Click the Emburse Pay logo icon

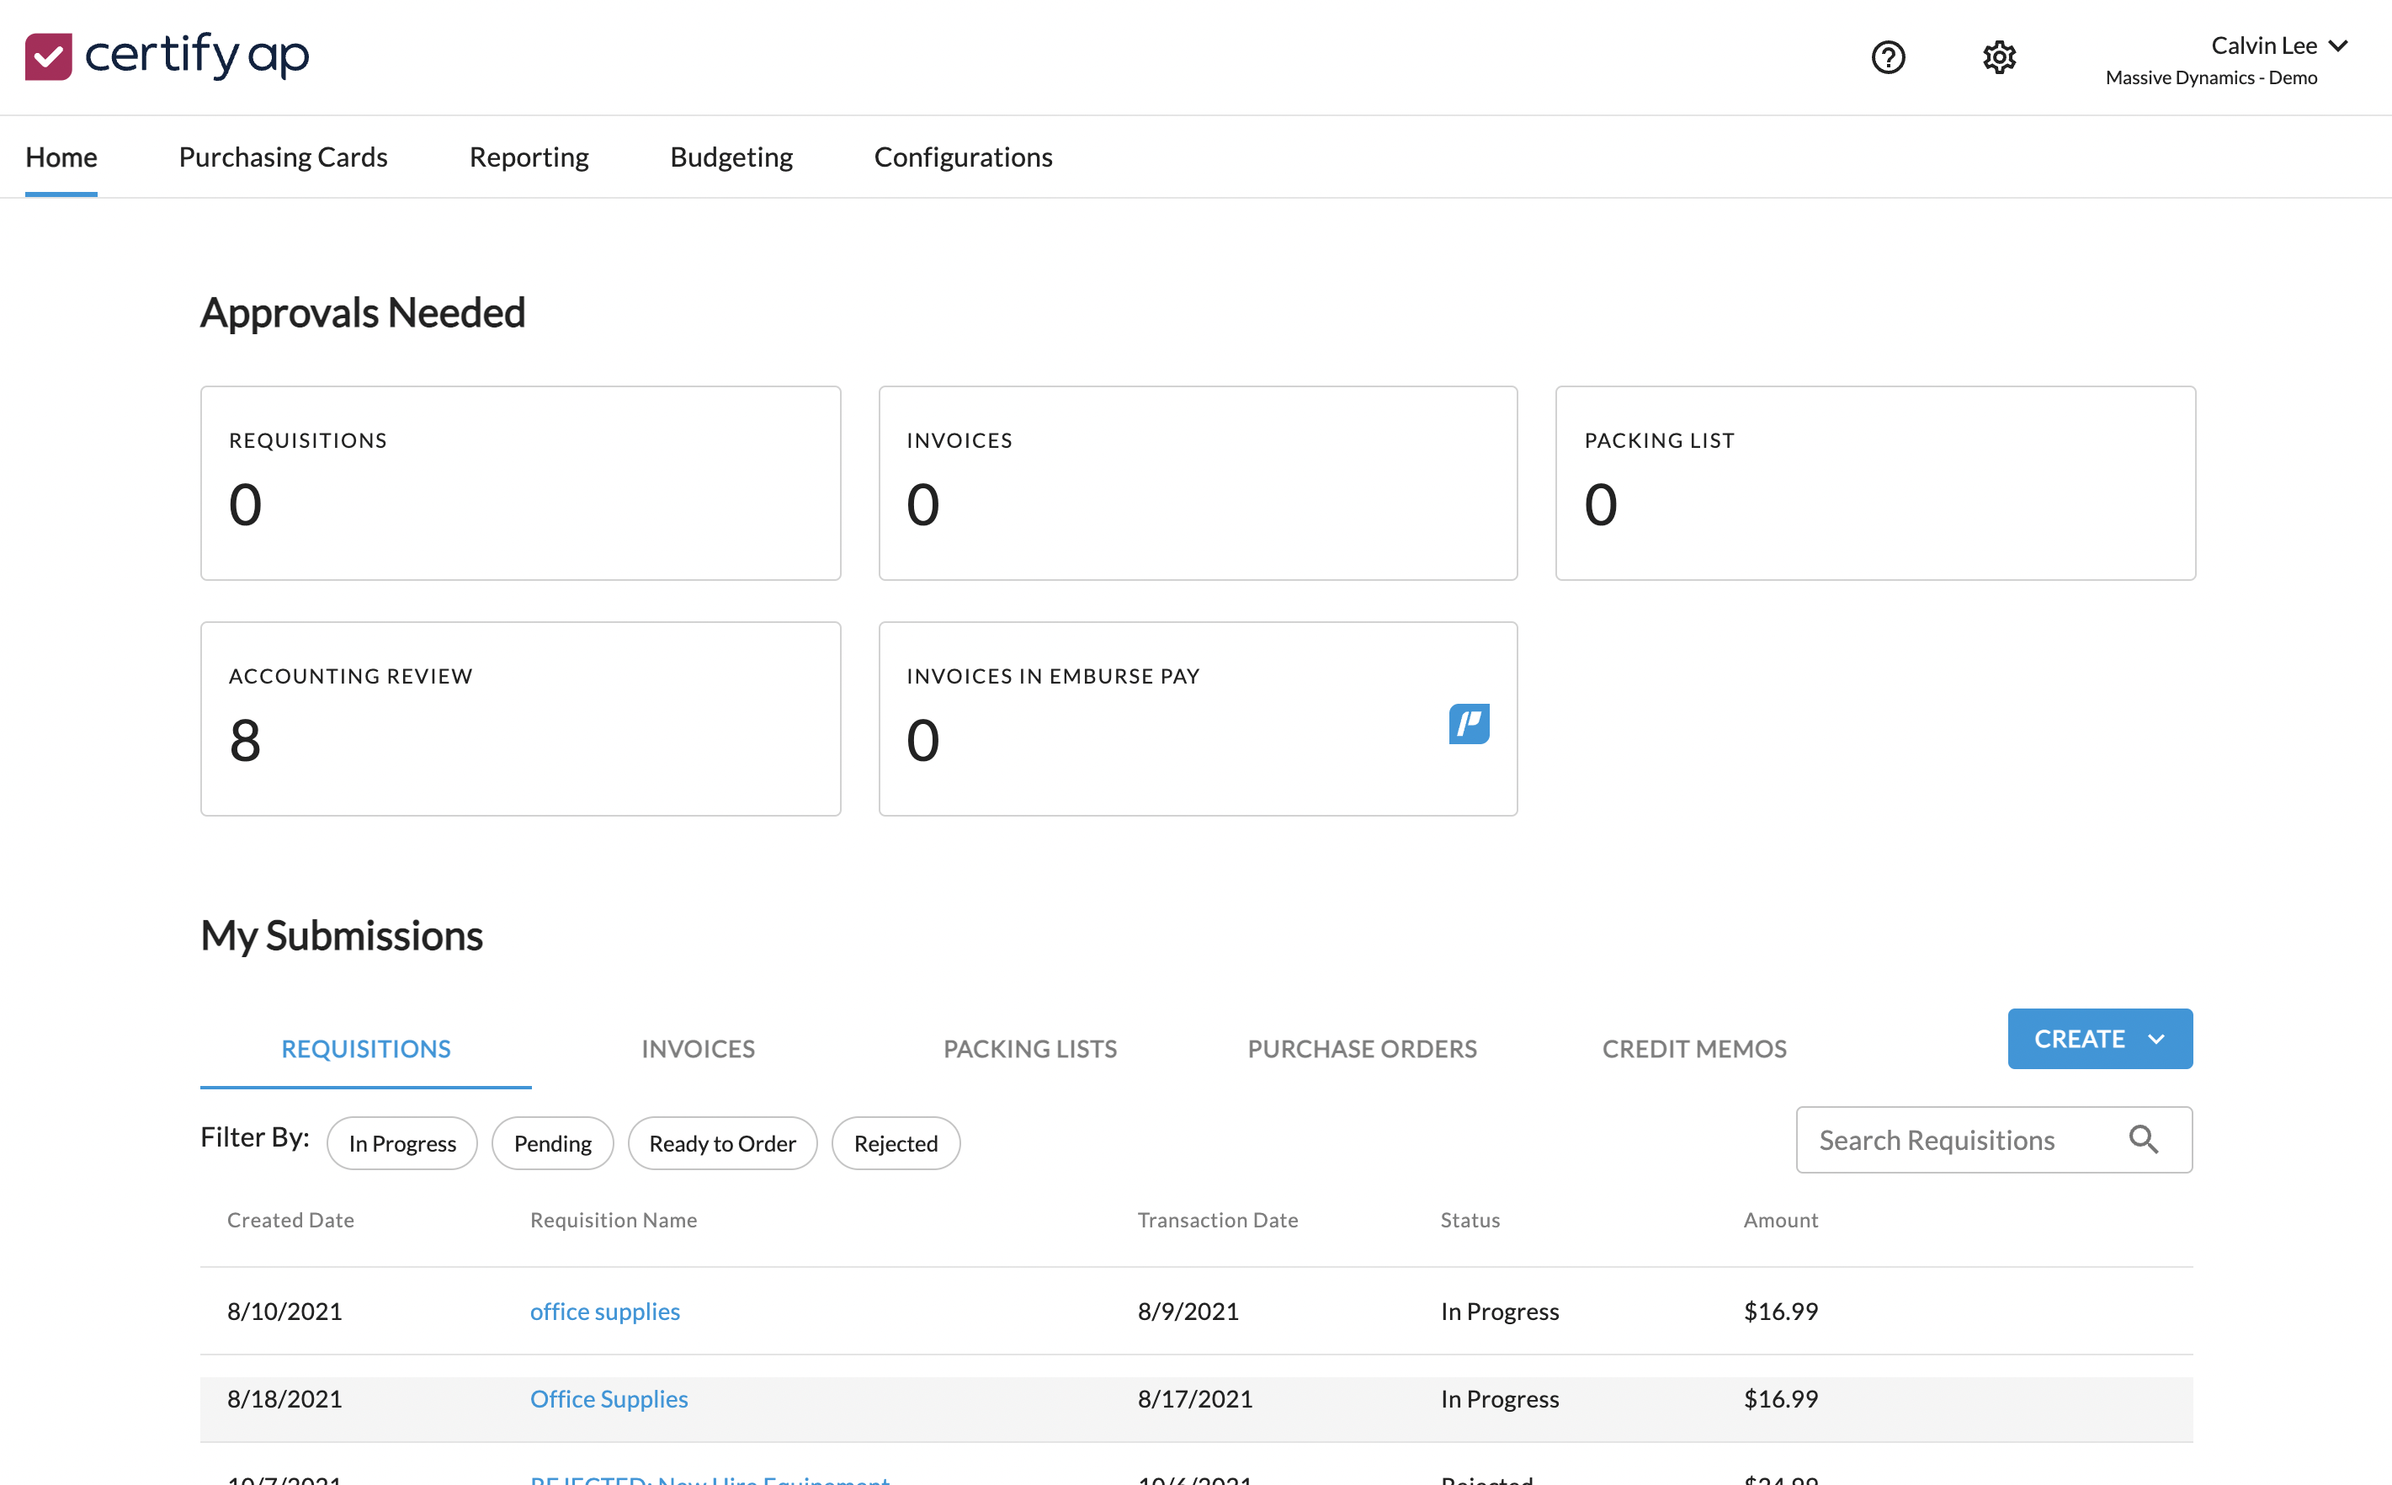click(x=1469, y=724)
